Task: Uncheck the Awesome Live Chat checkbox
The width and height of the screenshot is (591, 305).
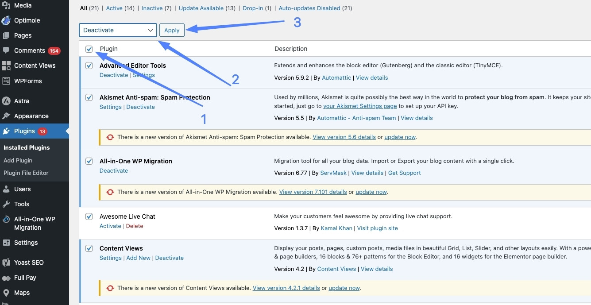Action: (89, 216)
